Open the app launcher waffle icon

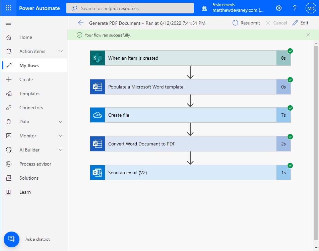[x=8, y=8]
